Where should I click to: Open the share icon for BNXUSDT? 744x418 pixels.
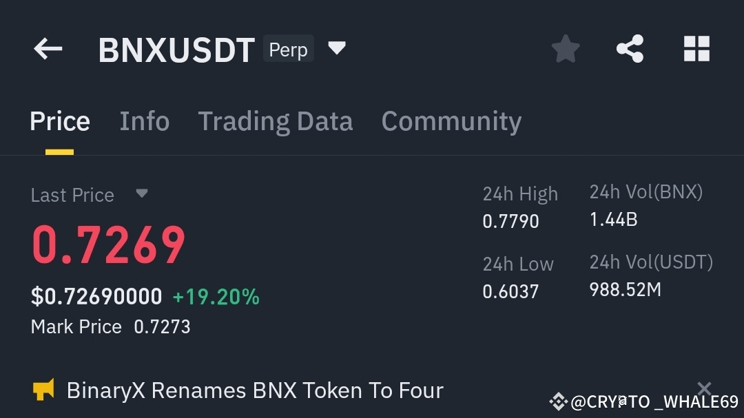[x=629, y=48]
